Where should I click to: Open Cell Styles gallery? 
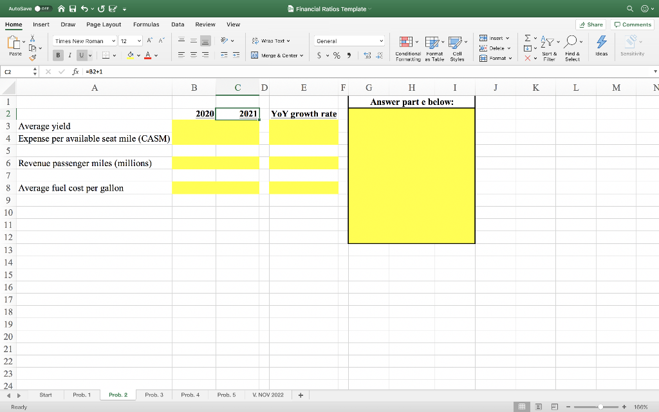457,49
